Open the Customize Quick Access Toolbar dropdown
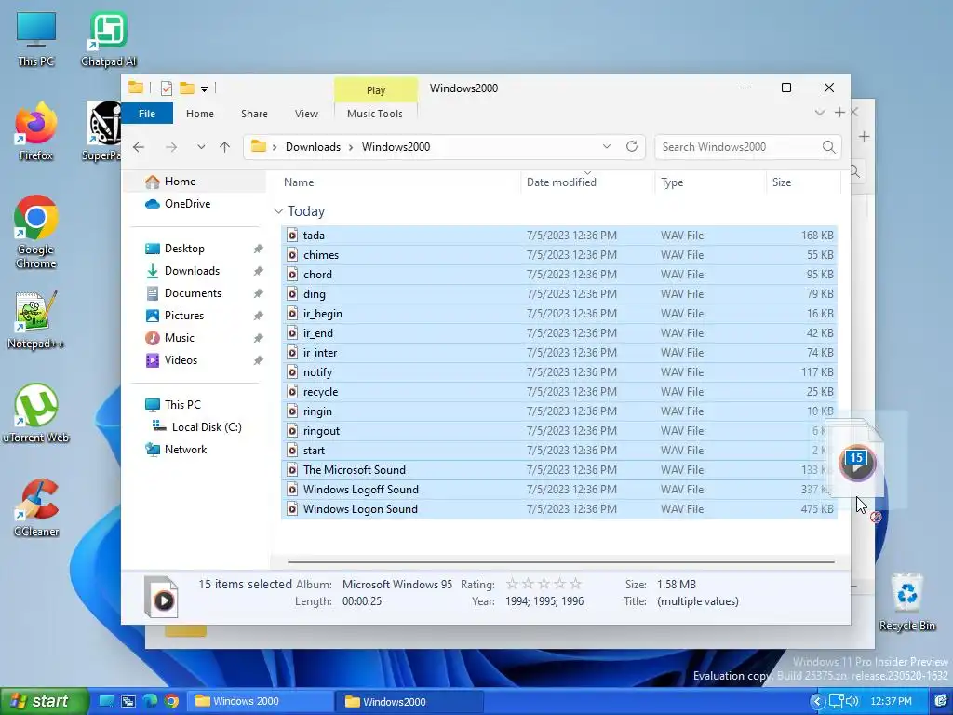The height and width of the screenshot is (715, 953). coord(204,89)
